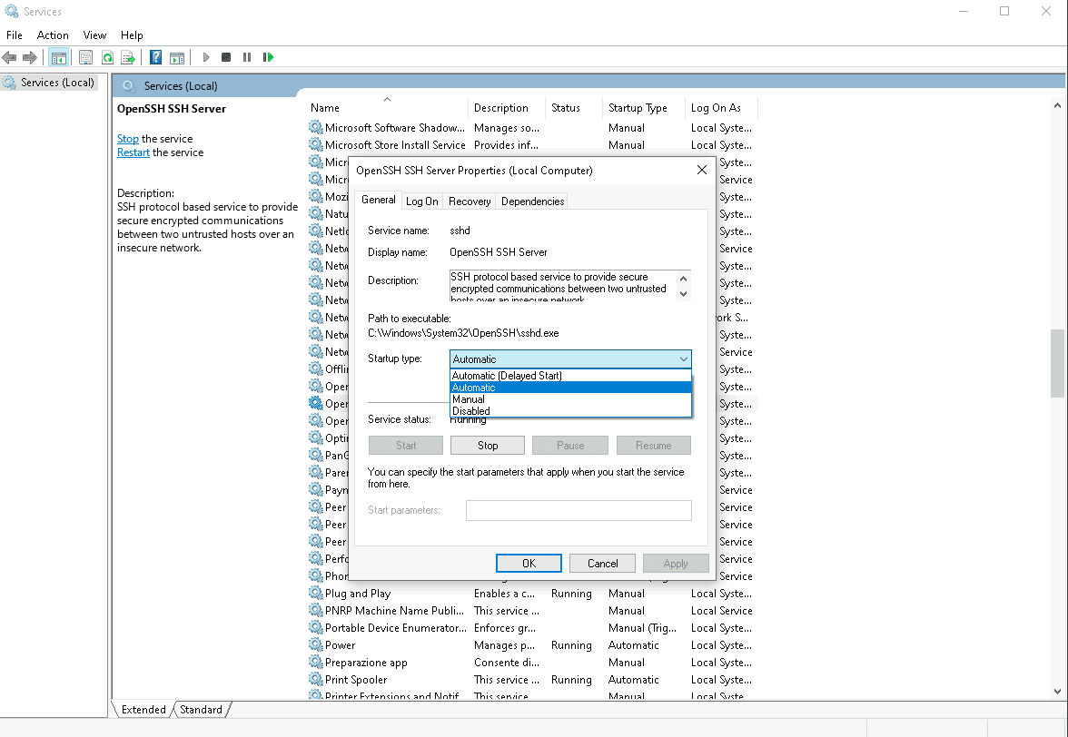Switch to the Log On tab
The image size is (1068, 737).
tap(421, 201)
